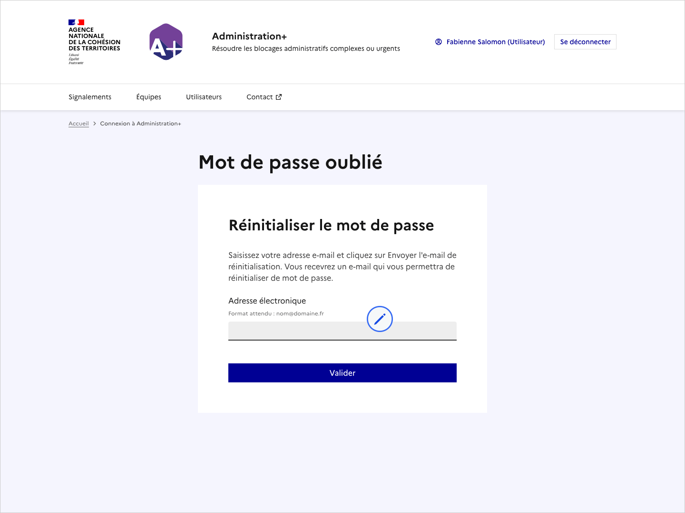Image resolution: width=685 pixels, height=513 pixels.
Task: Click the breadcrumb chevron separator
Action: (95, 123)
